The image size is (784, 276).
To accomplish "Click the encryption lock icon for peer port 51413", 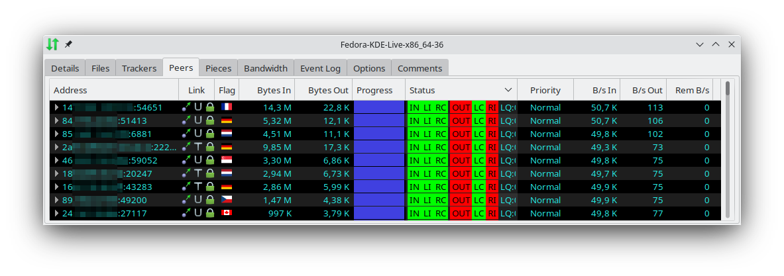I will pyautogui.click(x=210, y=120).
